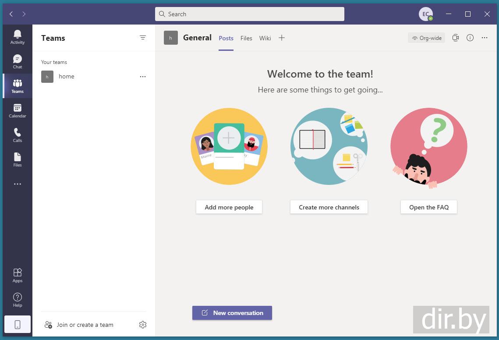
Task: Open the Activity feed
Action: tap(18, 37)
